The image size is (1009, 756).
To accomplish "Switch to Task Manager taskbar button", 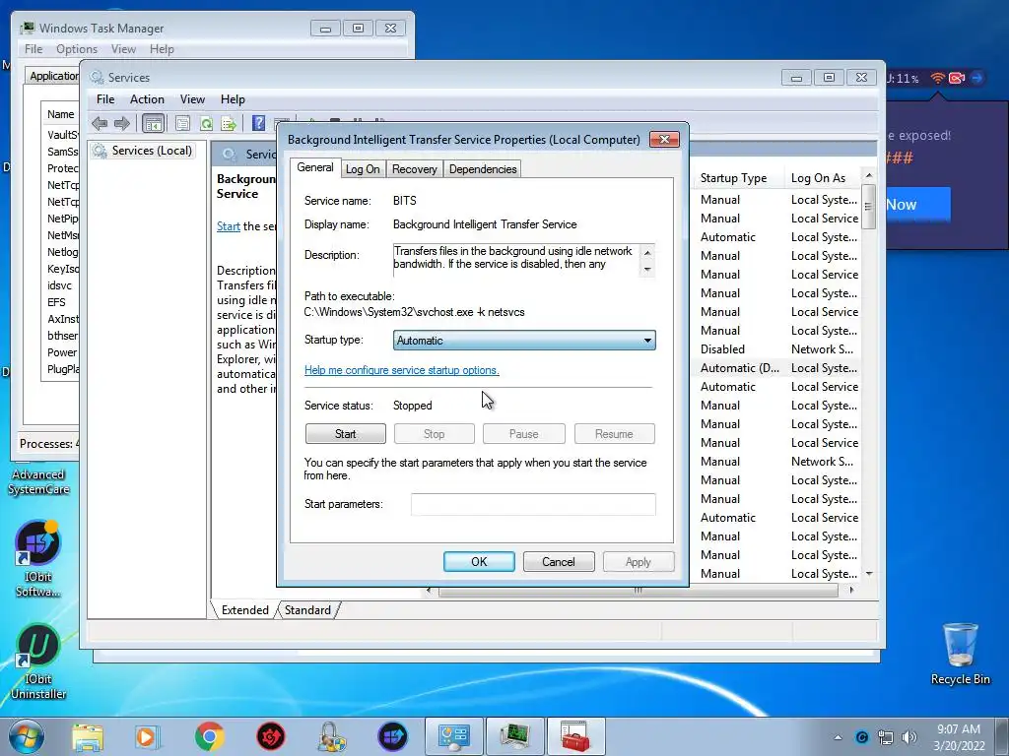I will (514, 736).
